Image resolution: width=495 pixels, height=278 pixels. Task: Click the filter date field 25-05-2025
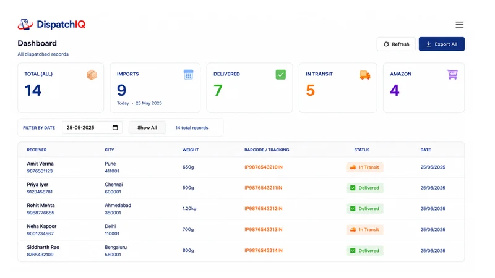92,128
